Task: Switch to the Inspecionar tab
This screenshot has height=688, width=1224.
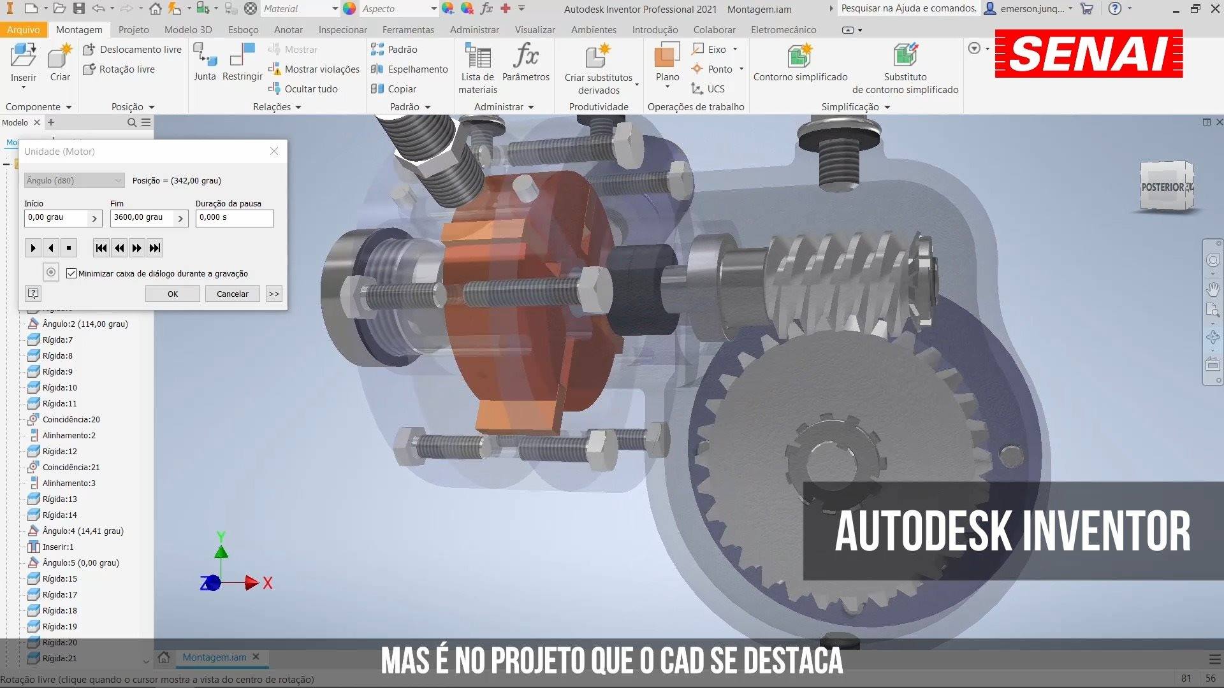Action: pyautogui.click(x=342, y=29)
